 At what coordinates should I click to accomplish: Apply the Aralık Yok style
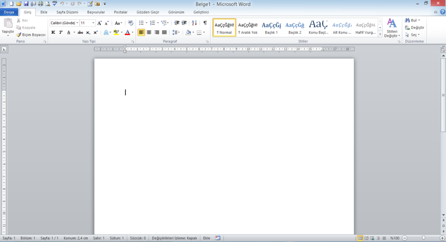[248, 28]
